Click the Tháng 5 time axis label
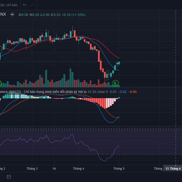The height and width of the screenshot is (182, 182). 119,169
